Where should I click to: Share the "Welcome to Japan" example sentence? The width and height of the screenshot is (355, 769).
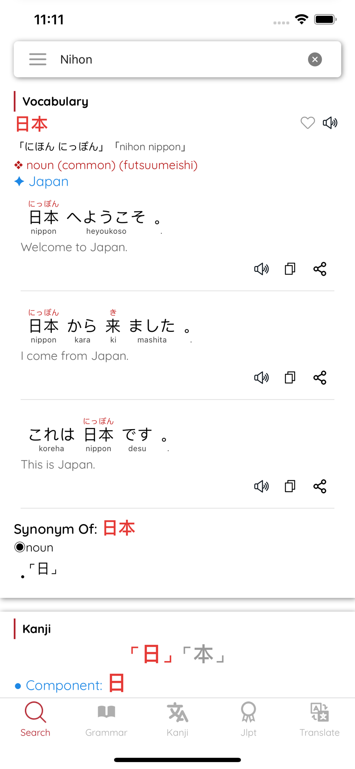tap(320, 269)
